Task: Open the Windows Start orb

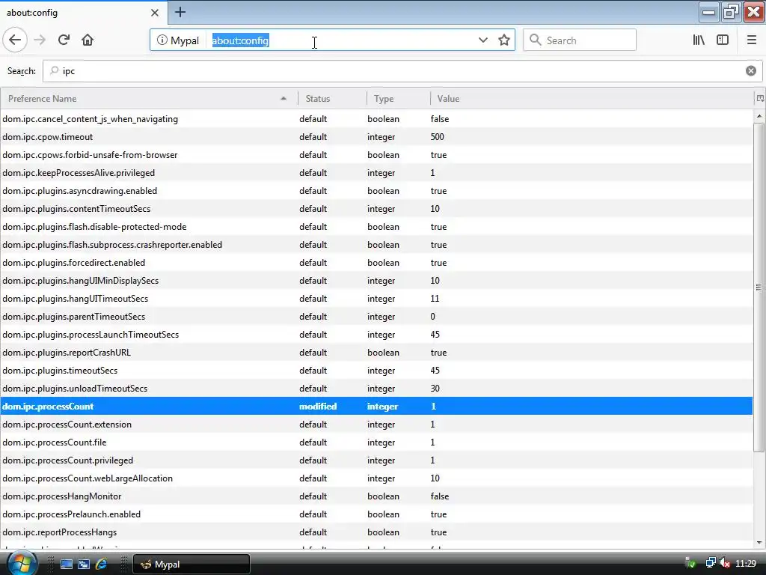Action: tap(22, 563)
